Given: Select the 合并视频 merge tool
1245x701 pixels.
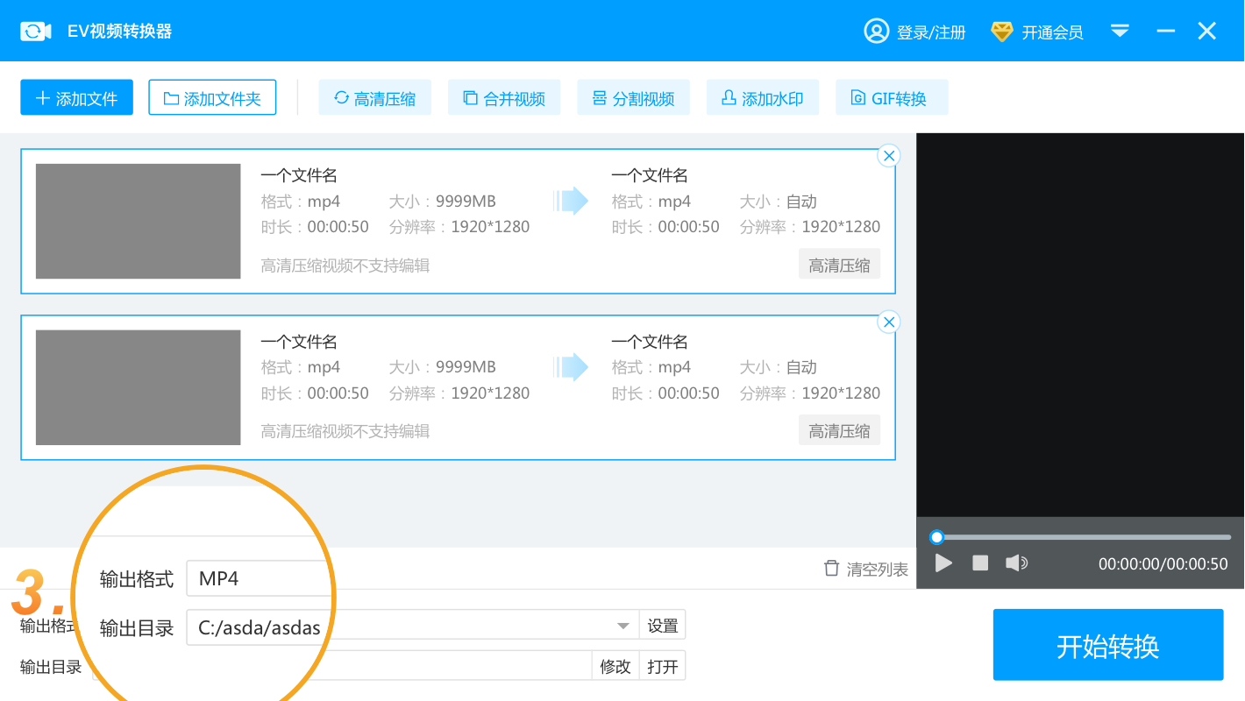Looking at the screenshot, I should pos(504,98).
